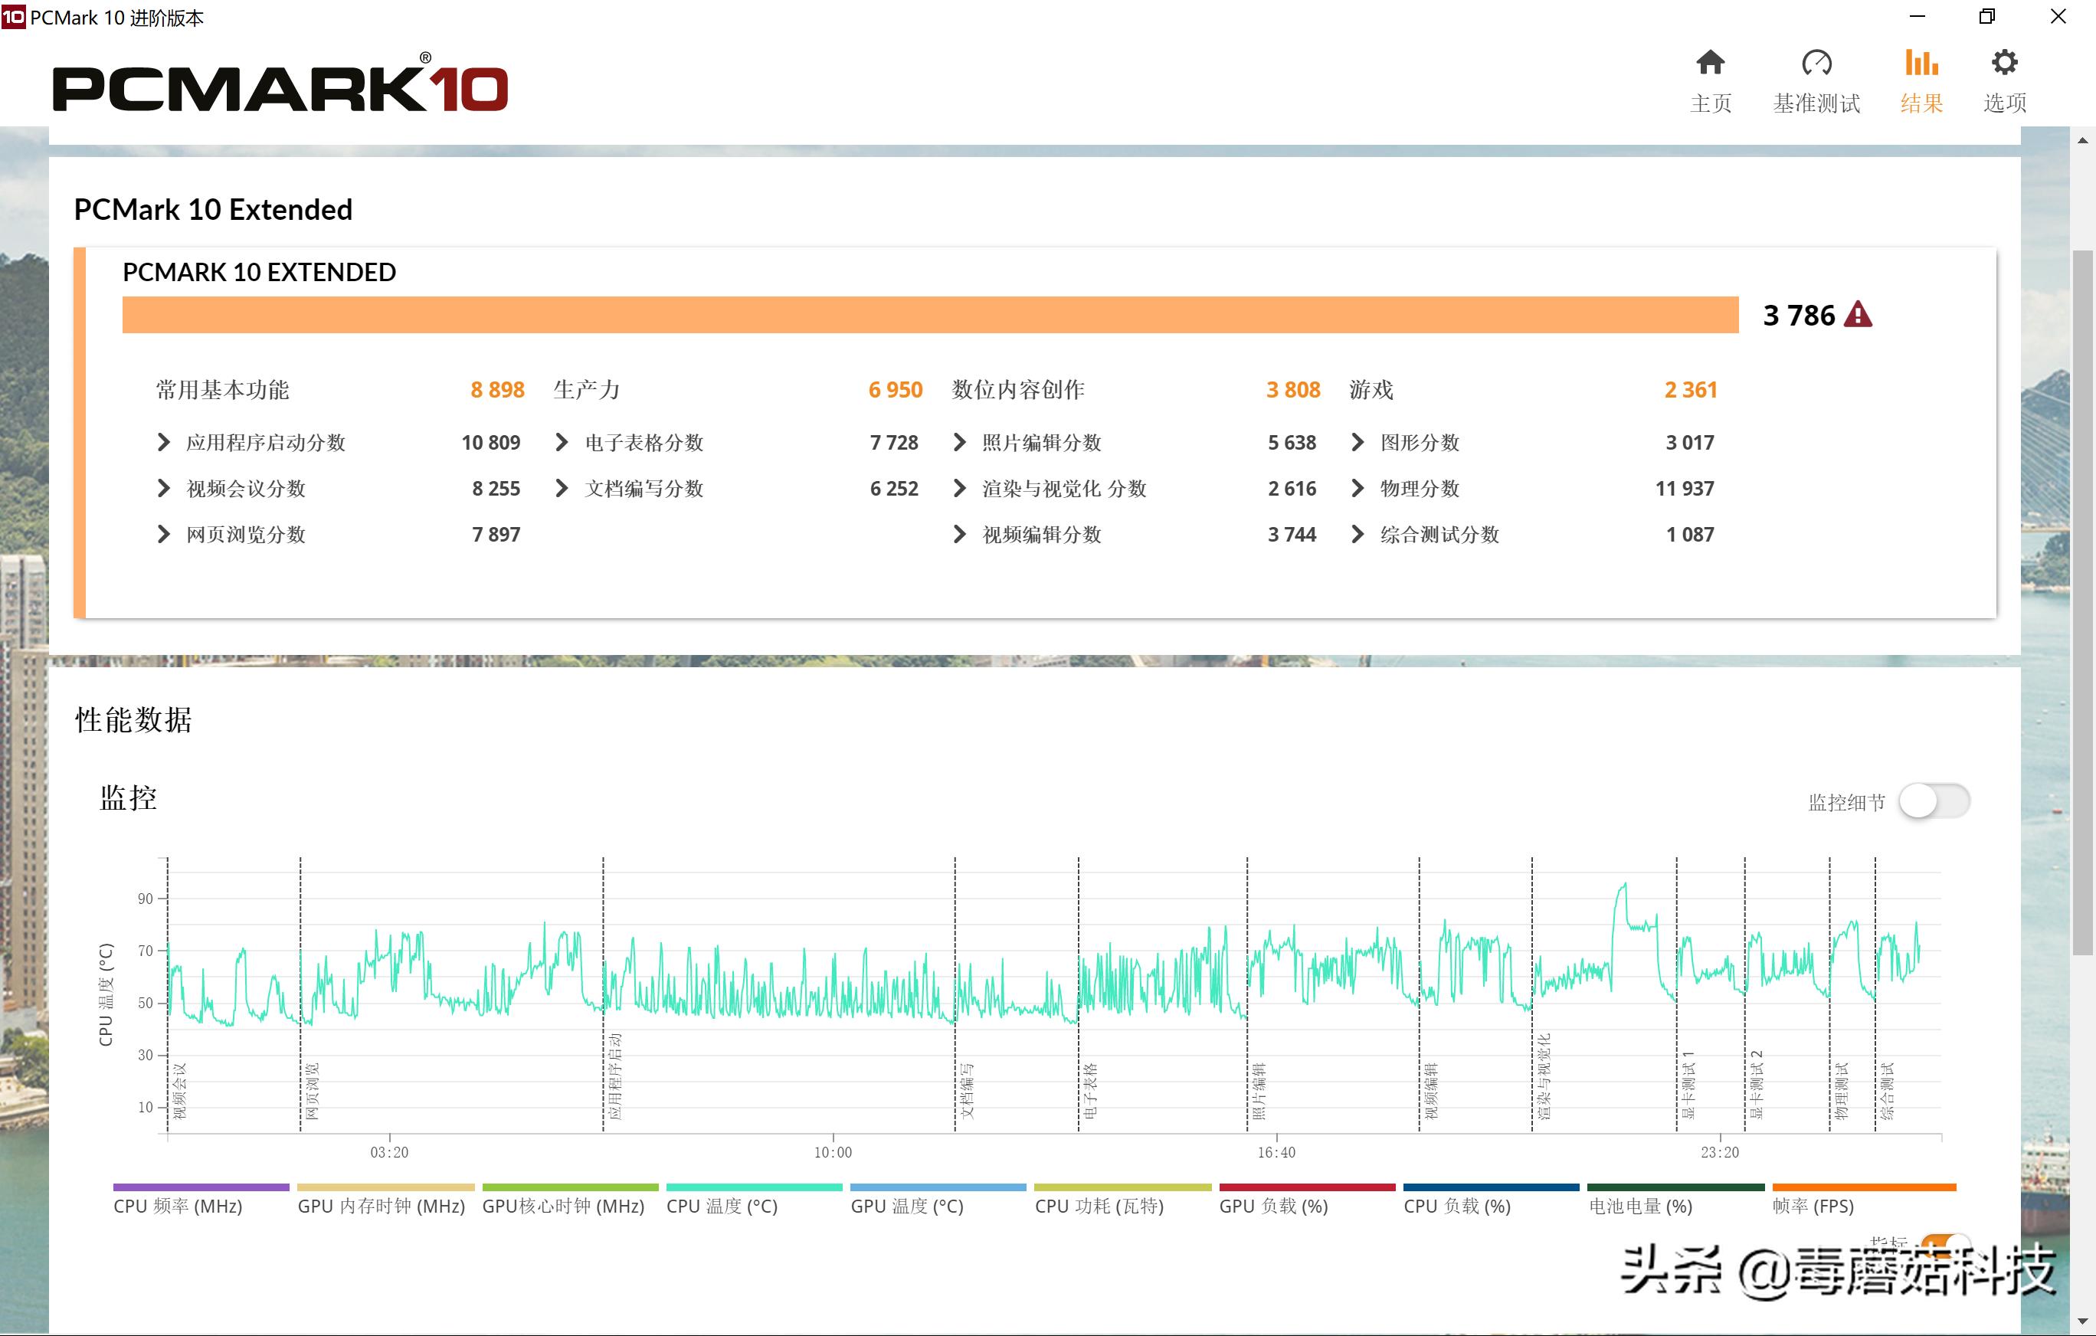
Task: Click the CPU 频率 (MHz) purple legend swatch
Action: click(x=201, y=1187)
